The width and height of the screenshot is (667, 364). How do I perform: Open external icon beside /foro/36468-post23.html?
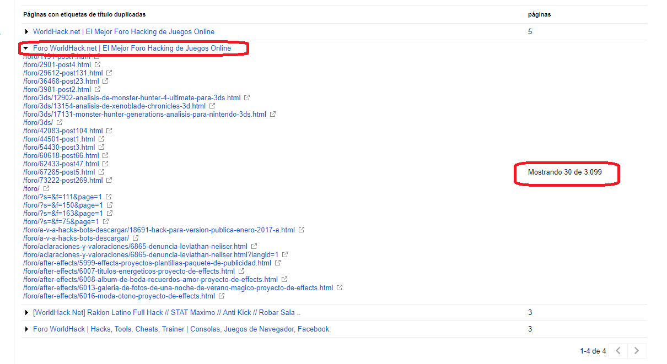coord(105,81)
